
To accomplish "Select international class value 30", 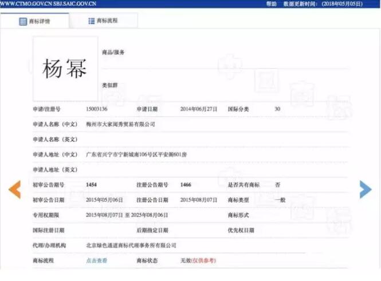I will tap(277, 109).
